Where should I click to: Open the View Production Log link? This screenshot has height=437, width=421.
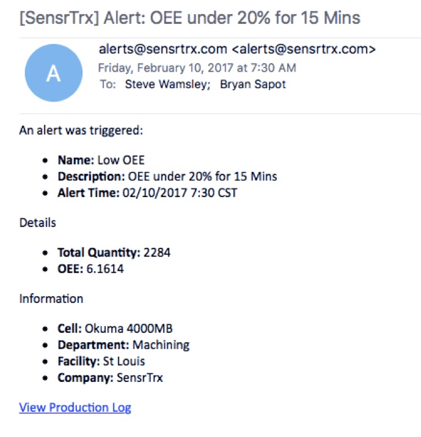(x=75, y=407)
